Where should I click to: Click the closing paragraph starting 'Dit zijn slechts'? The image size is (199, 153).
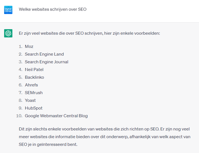point(105,137)
